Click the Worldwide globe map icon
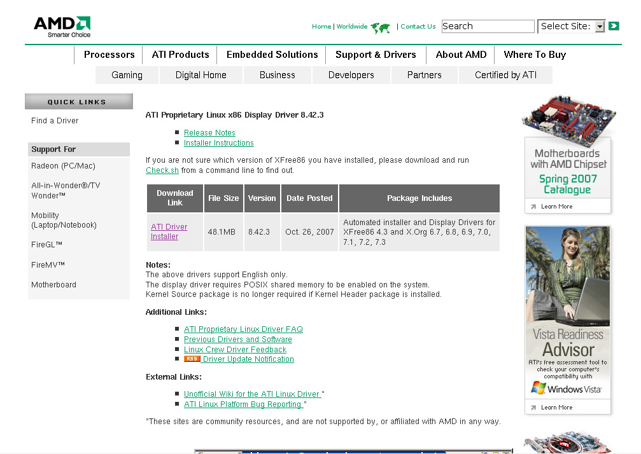The height and width of the screenshot is (454, 641). [381, 27]
